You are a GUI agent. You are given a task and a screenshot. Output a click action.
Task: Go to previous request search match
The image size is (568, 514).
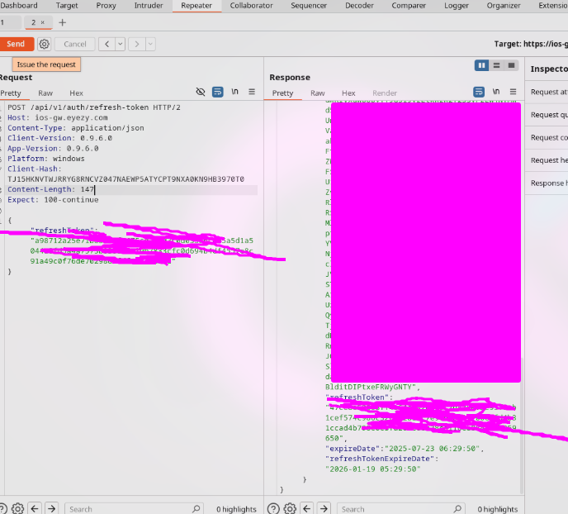click(35, 508)
